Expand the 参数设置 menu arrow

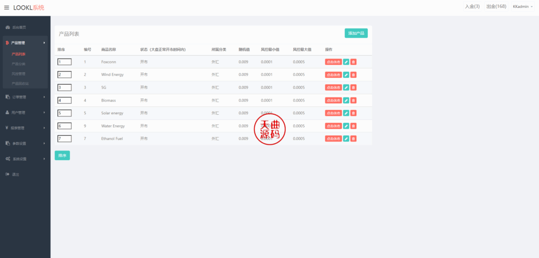click(44, 143)
